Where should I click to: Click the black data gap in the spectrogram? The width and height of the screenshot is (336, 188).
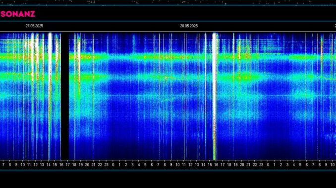click(x=65, y=96)
